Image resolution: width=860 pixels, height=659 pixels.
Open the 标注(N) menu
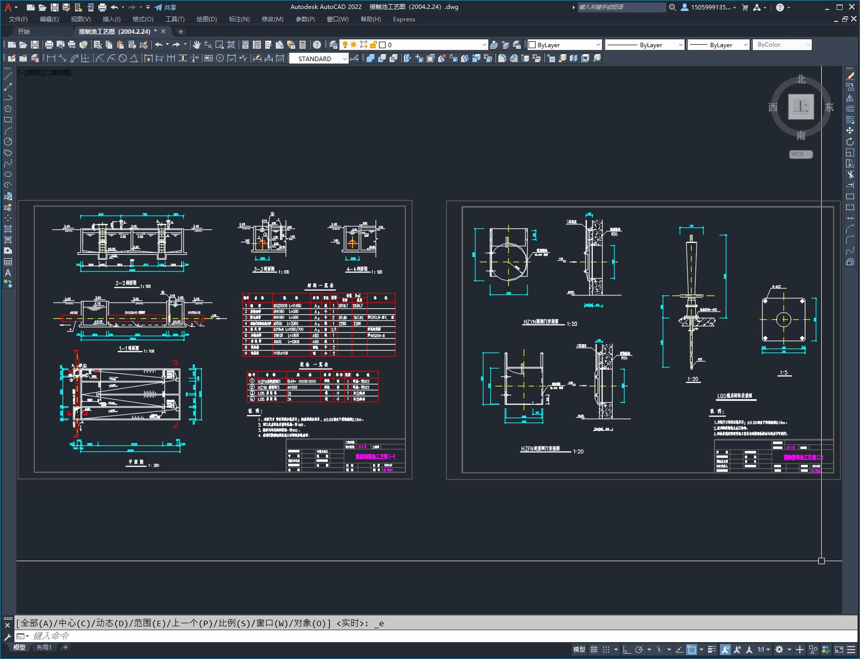[239, 19]
